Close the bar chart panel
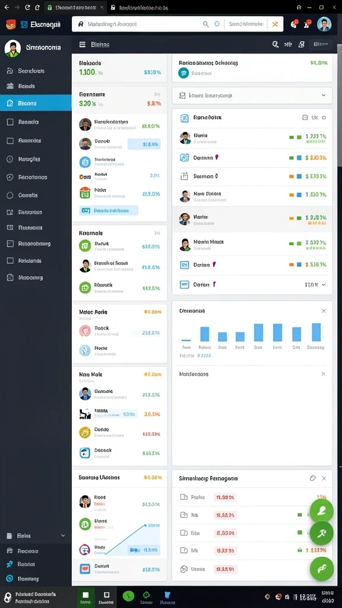The width and height of the screenshot is (342, 608). (324, 311)
